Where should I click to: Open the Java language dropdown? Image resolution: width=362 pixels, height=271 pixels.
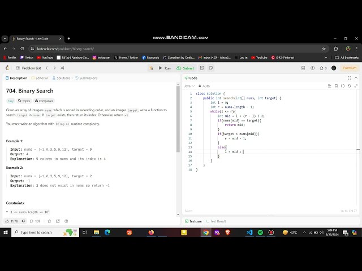189,86
